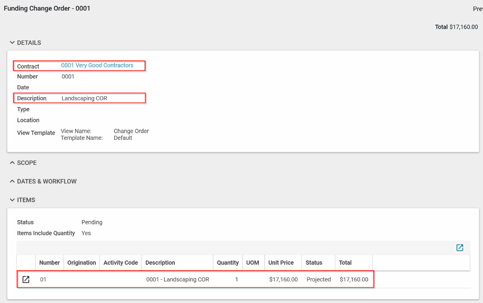The width and height of the screenshot is (483, 303).
Task: Collapse the DETAILS section
Action: coord(25,43)
